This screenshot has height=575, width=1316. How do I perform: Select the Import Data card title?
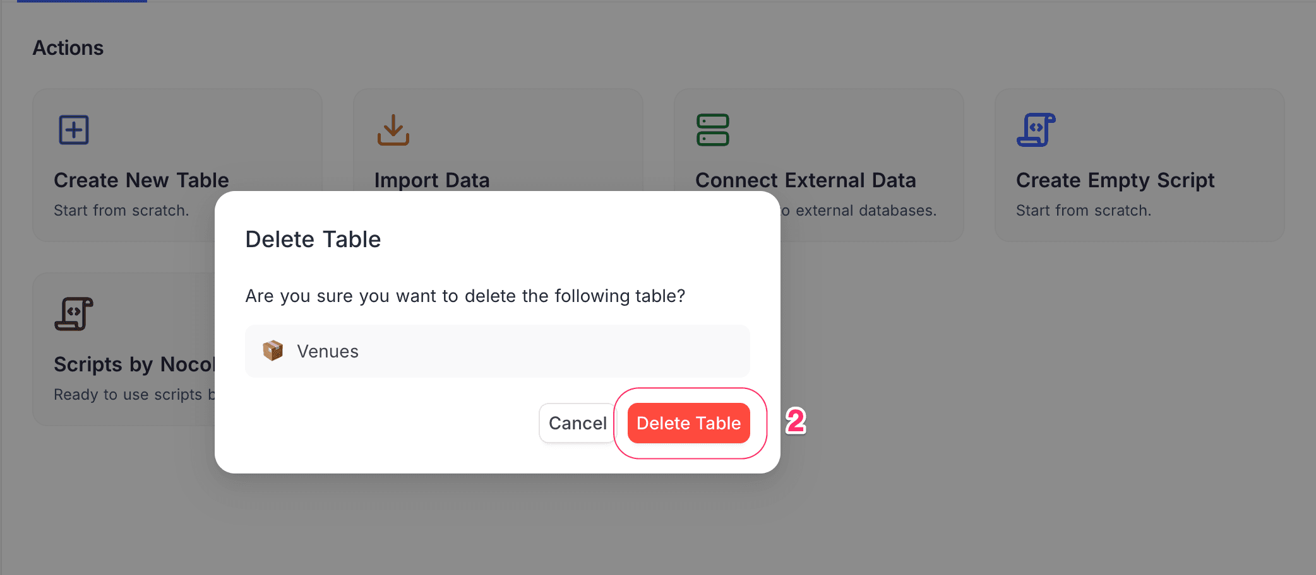coord(432,180)
